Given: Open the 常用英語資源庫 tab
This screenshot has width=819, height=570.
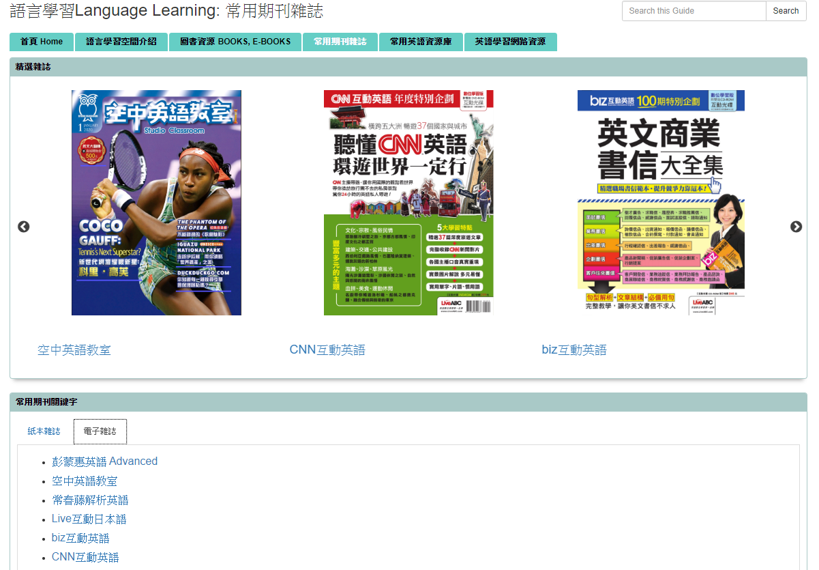Looking at the screenshot, I should tap(421, 42).
